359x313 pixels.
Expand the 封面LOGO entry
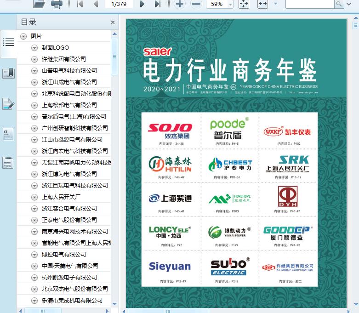(34, 48)
